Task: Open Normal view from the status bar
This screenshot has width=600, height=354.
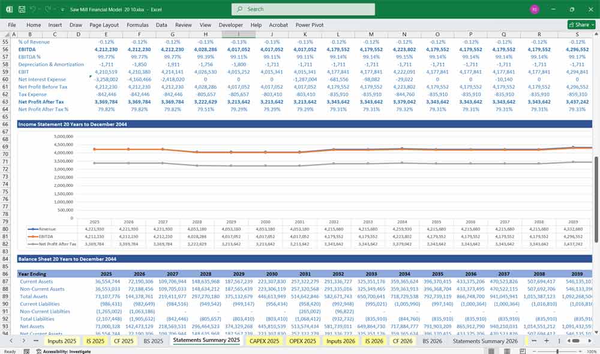Action: point(491,350)
